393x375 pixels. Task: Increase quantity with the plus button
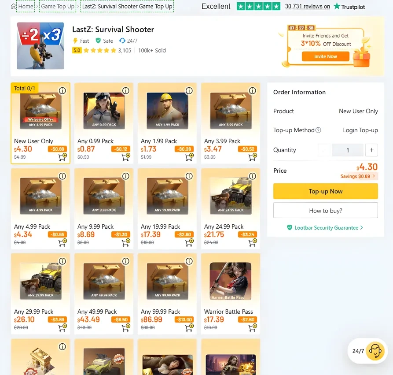[371, 150]
